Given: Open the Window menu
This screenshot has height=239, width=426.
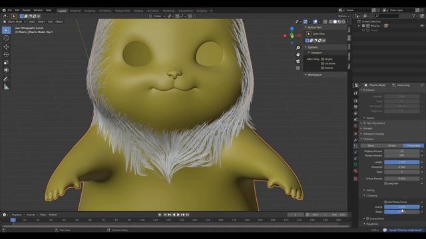Looking at the screenshot, I should (38, 11).
